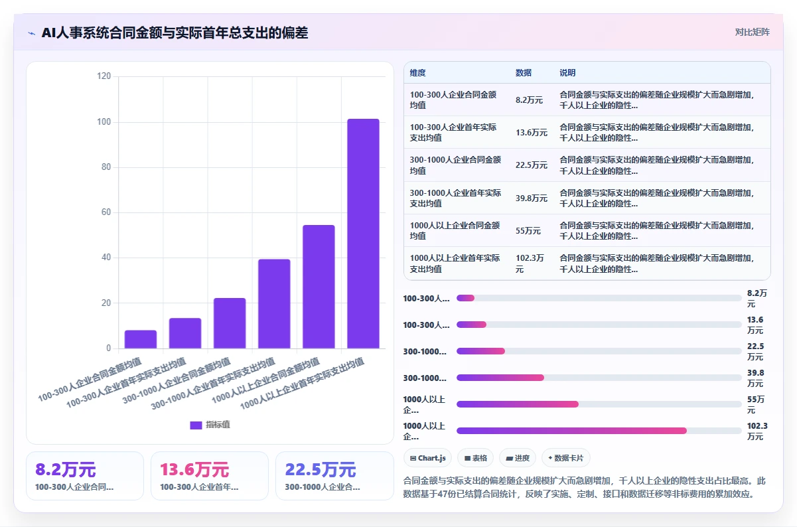Click the dashboard title AI人事系统合同金额与实际首年总支出的偏差

point(175,33)
